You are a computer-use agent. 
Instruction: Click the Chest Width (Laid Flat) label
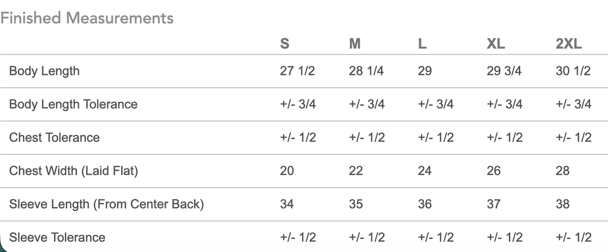pos(74,171)
